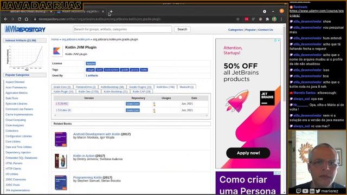The image size is (347, 195).
Task: Open Aspect Oriented category
Action: [15, 82]
